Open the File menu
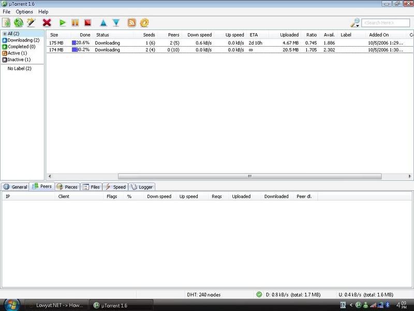Viewport: 414px width, 311px height. [x=6, y=11]
